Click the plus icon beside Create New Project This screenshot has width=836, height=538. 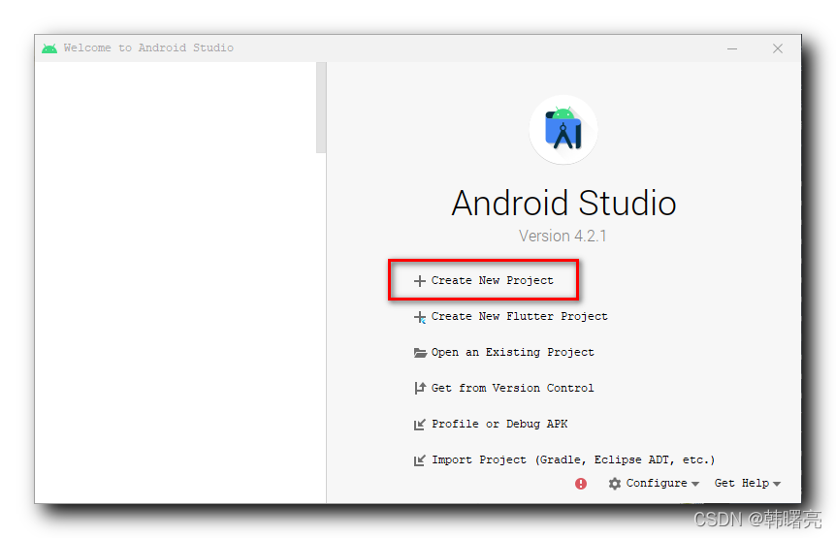tap(420, 281)
